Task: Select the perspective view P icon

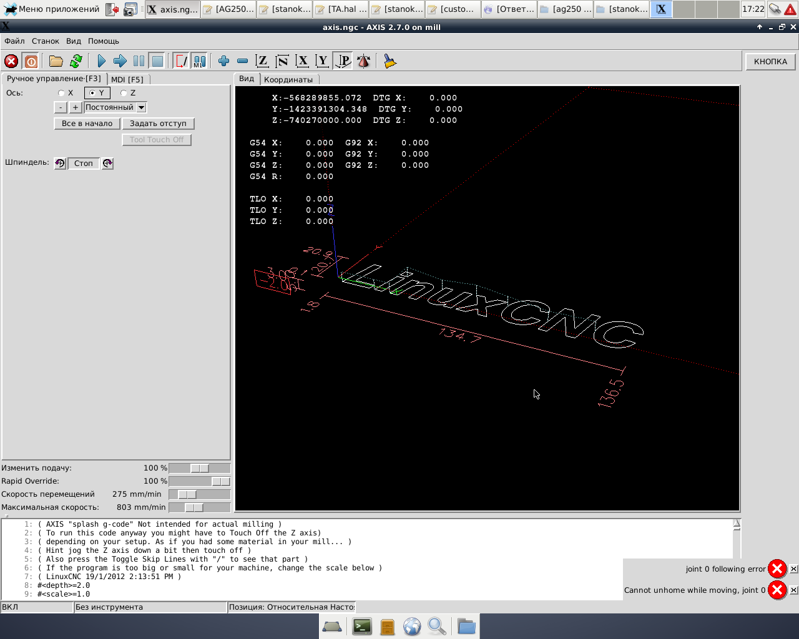Action: click(x=343, y=61)
